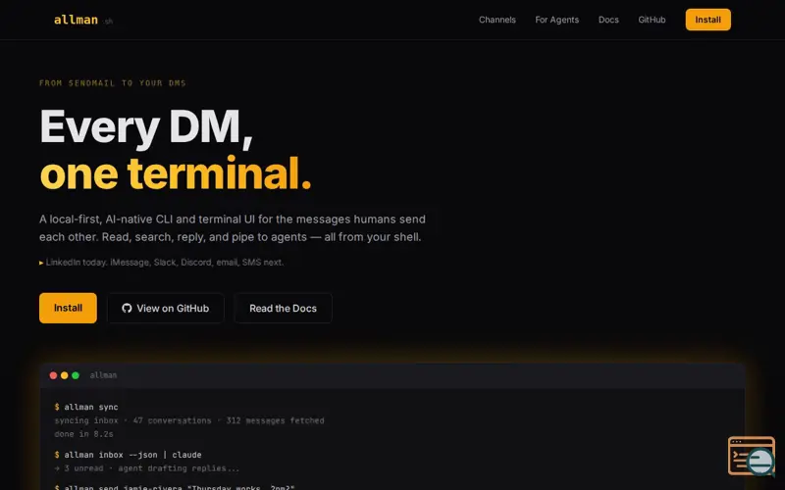
Task: Click the yellow terminal window dot
Action: point(64,375)
